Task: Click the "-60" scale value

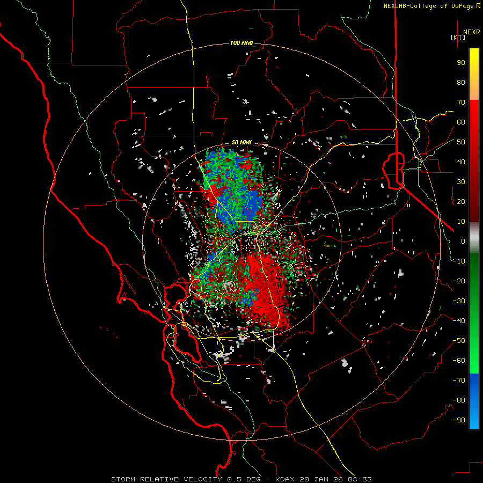Action: click(459, 361)
